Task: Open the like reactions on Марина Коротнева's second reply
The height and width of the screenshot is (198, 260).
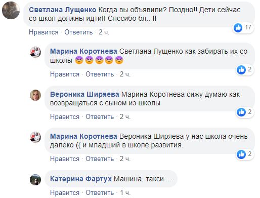Action: coord(245,154)
